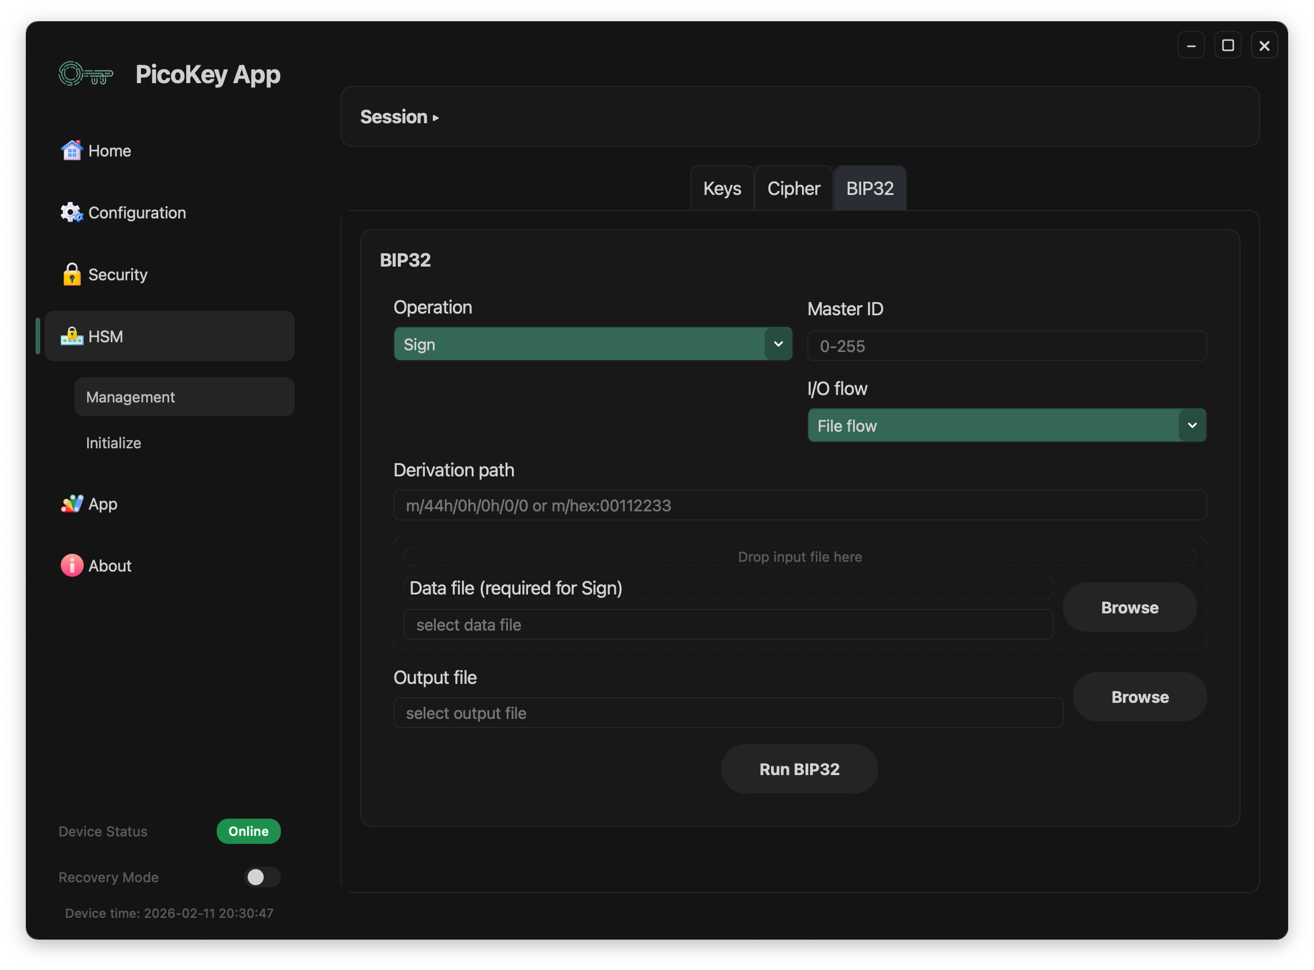Click the HSM lock icon in sidebar
Screen dimensions: 1314x970
72,337
